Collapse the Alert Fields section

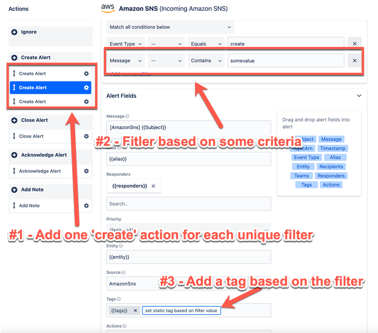tap(359, 96)
